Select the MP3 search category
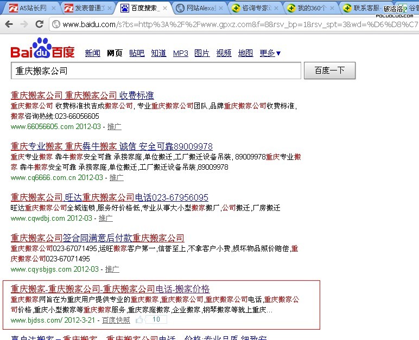 pos(180,53)
